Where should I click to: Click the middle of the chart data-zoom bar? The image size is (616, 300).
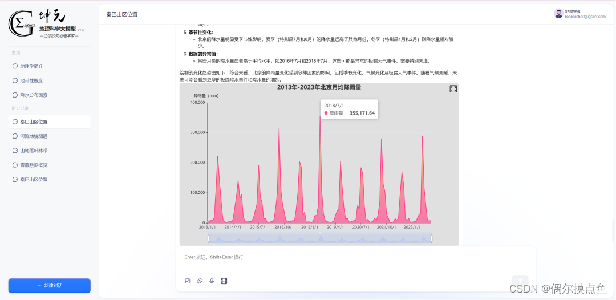click(x=320, y=238)
